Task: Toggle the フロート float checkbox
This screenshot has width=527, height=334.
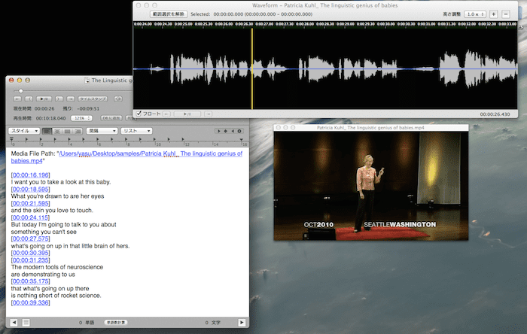Action: tap(139, 114)
